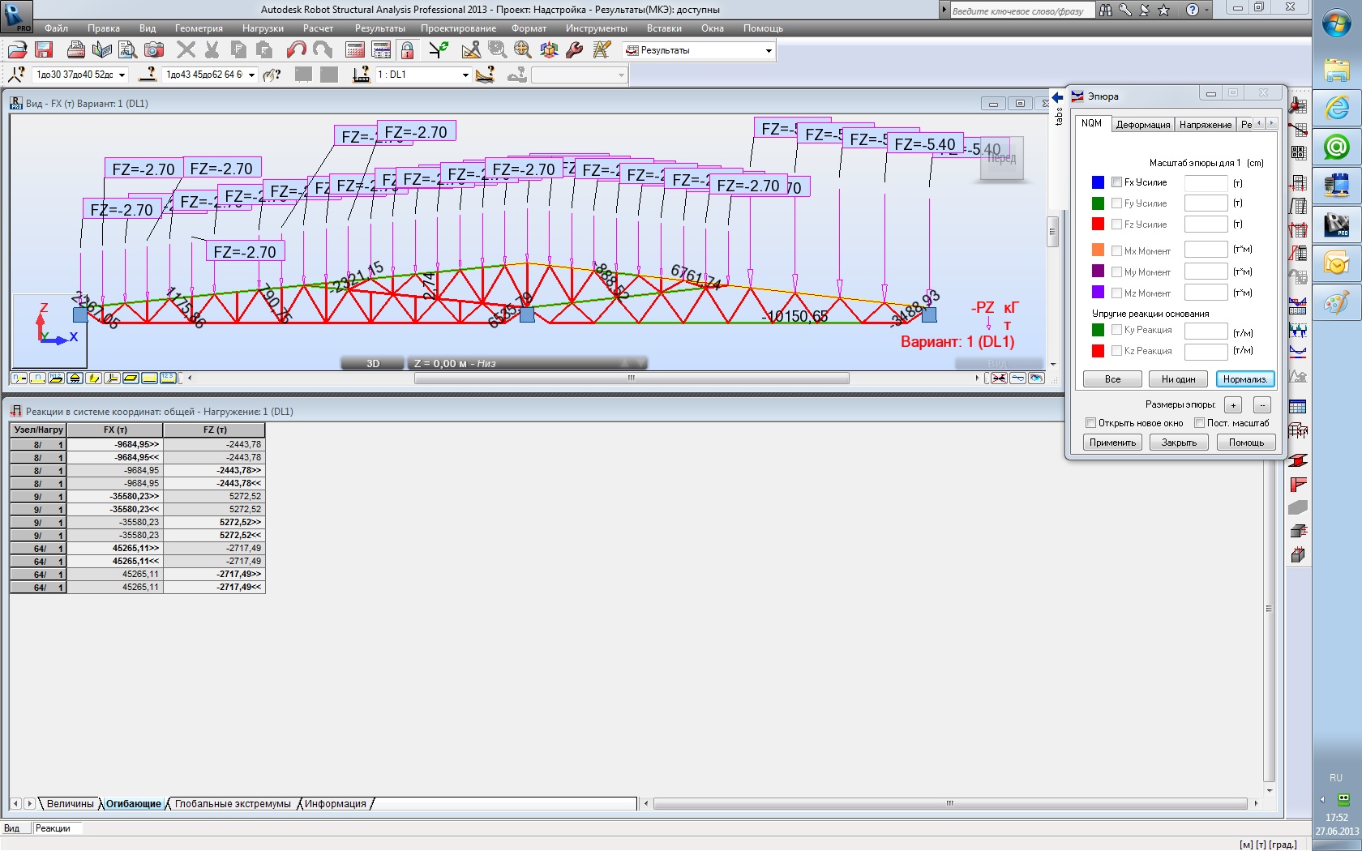Open the Нагрузки menu
1362x851 pixels.
(x=263, y=28)
